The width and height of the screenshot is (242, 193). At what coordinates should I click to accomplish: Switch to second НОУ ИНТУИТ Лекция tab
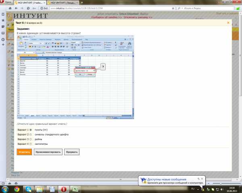pyautogui.click(x=63, y=3)
